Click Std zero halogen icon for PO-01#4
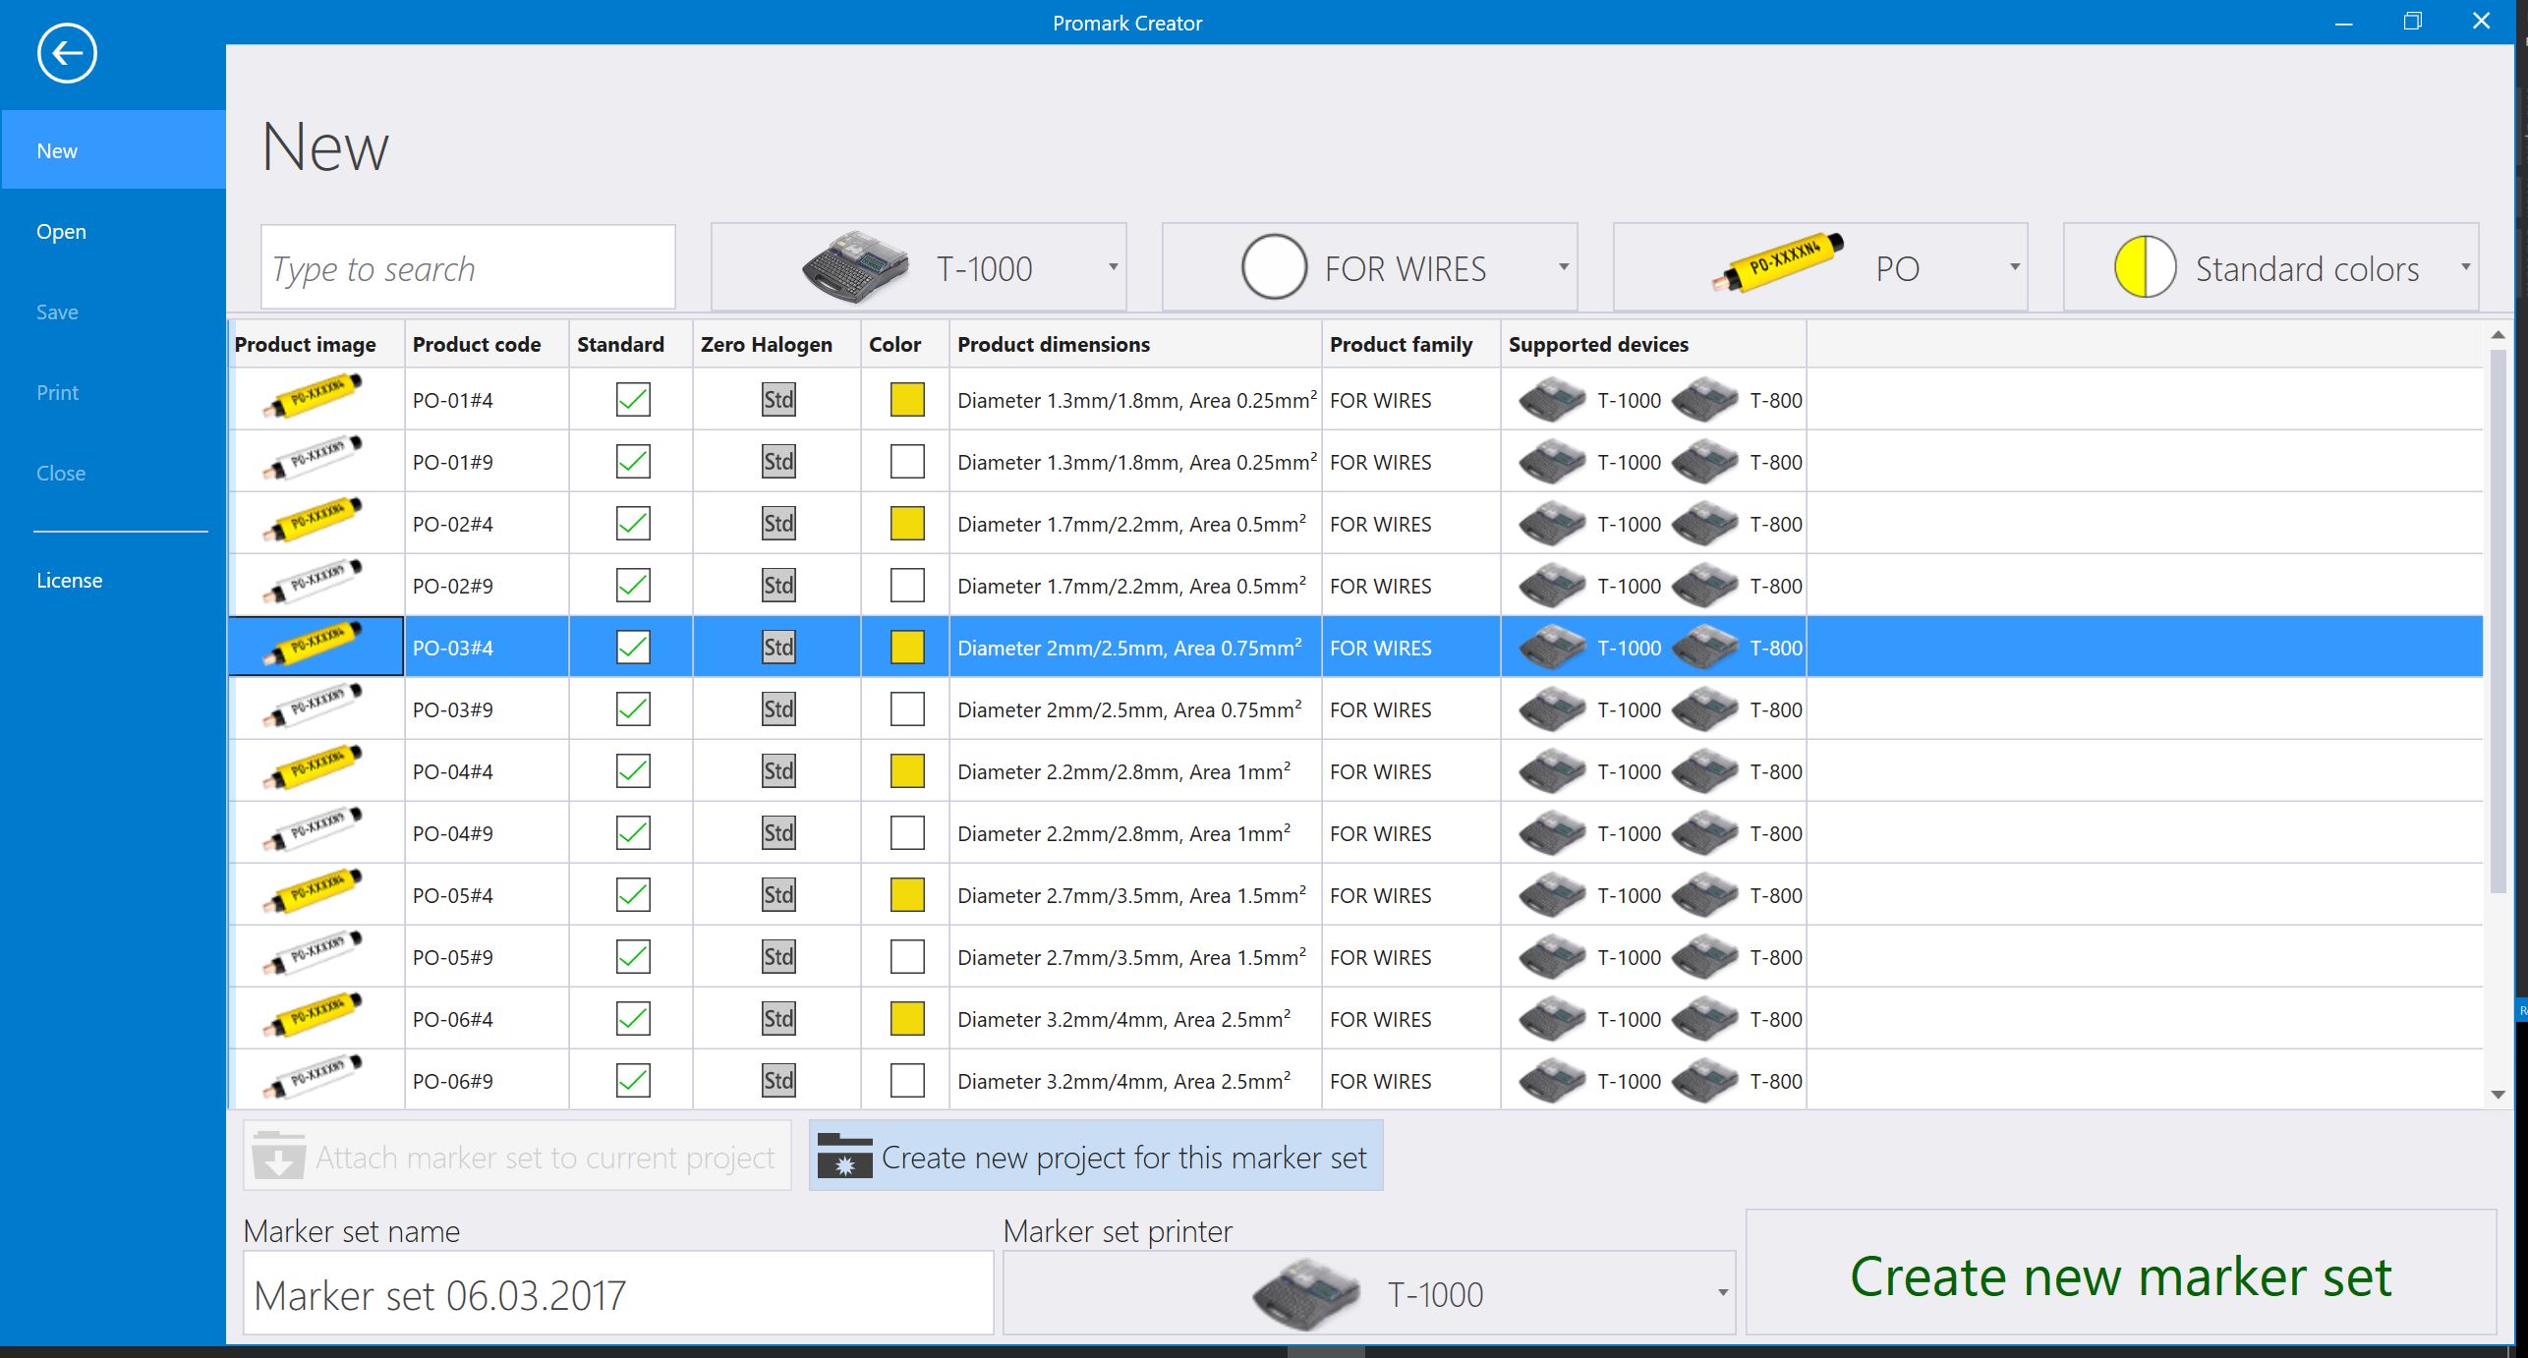The image size is (2528, 1358). coord(778,400)
